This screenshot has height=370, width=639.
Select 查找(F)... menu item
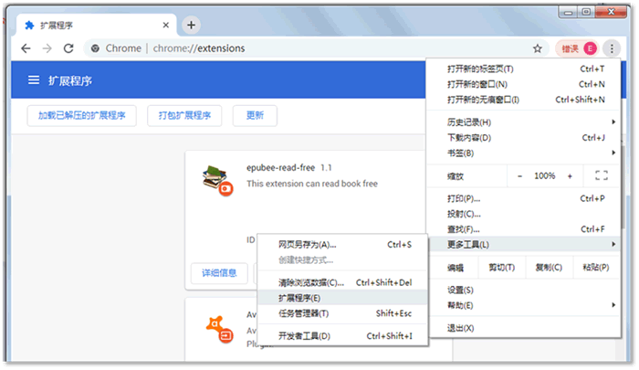[x=524, y=229]
